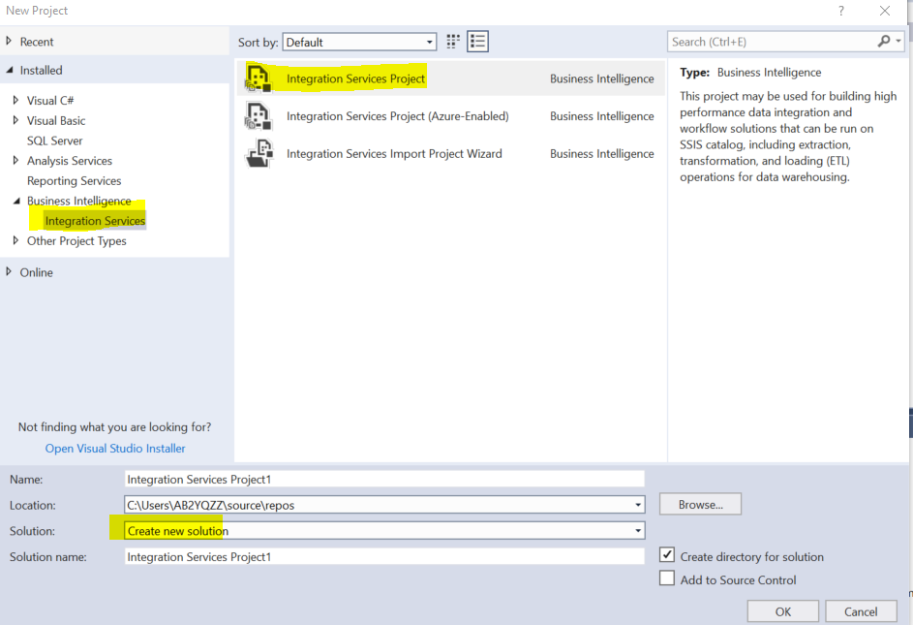Viewport: 913px width, 625px height.
Task: Expand the Analysis Services node
Action: pos(15,160)
